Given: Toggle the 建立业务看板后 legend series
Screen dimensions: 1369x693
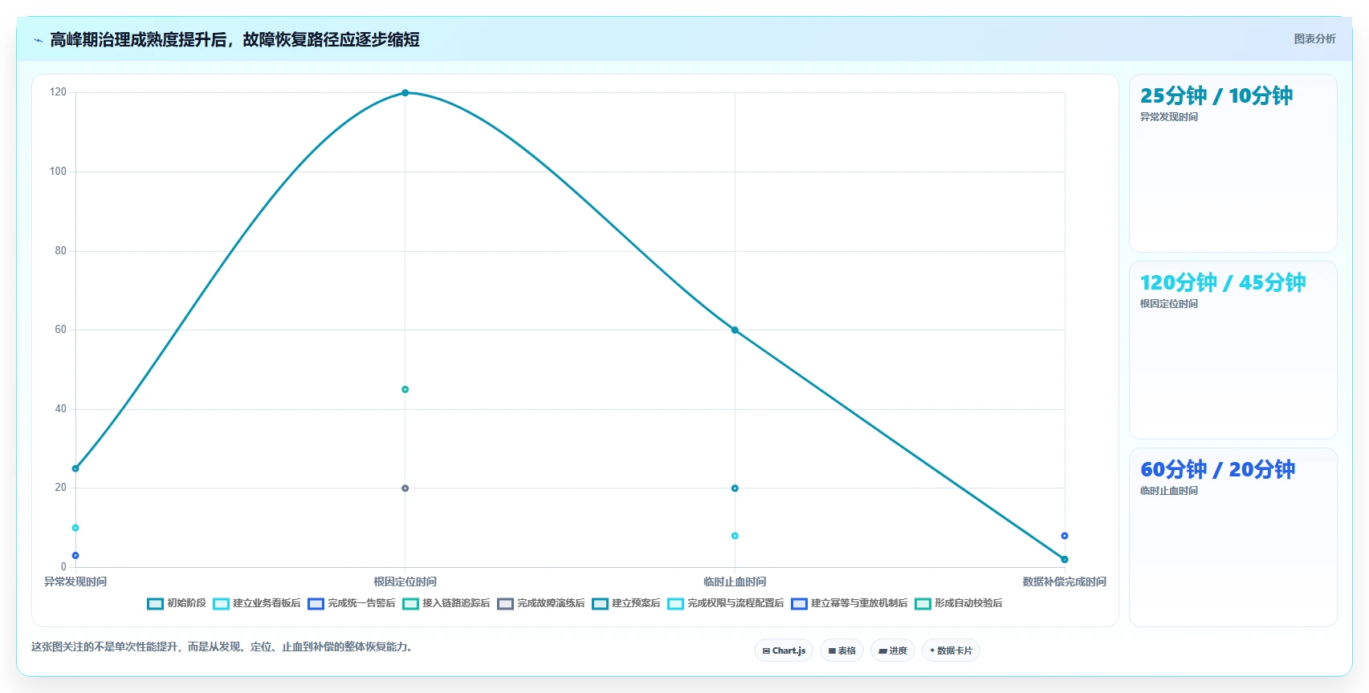Looking at the screenshot, I should [257, 603].
